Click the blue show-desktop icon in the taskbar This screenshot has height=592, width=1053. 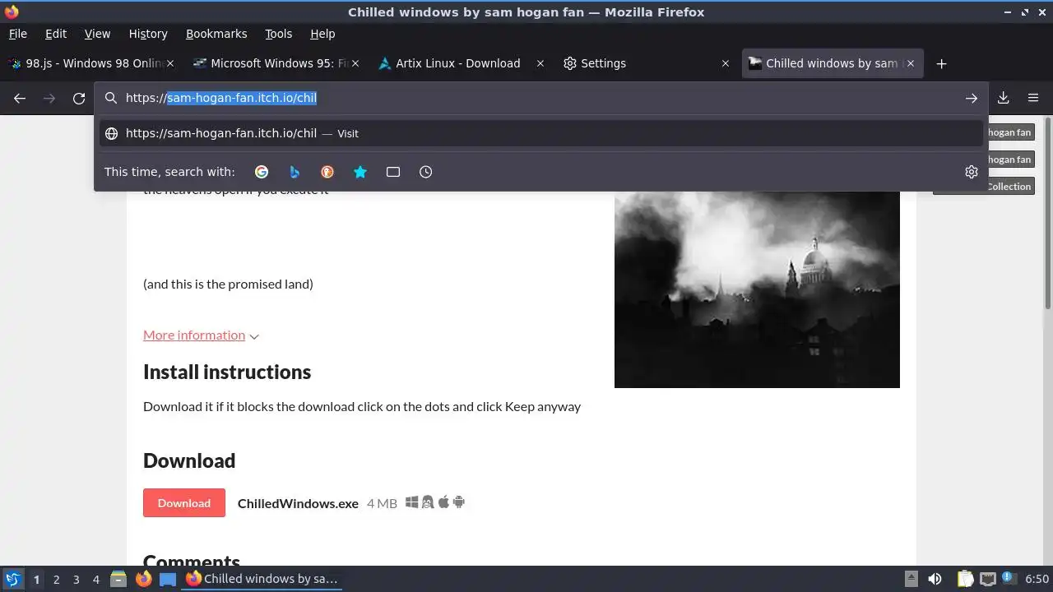coord(168,579)
